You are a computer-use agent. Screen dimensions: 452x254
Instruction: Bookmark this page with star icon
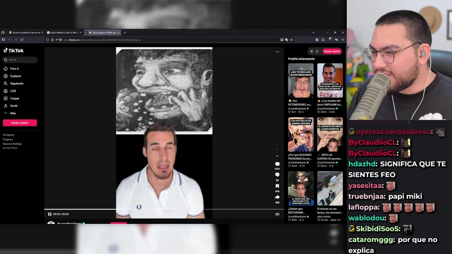pos(291,40)
